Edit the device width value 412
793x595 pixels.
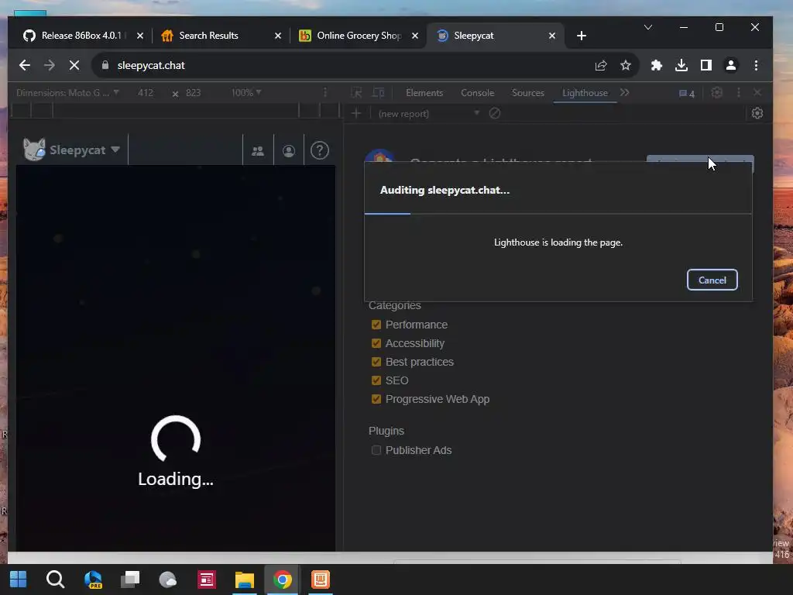tap(146, 93)
